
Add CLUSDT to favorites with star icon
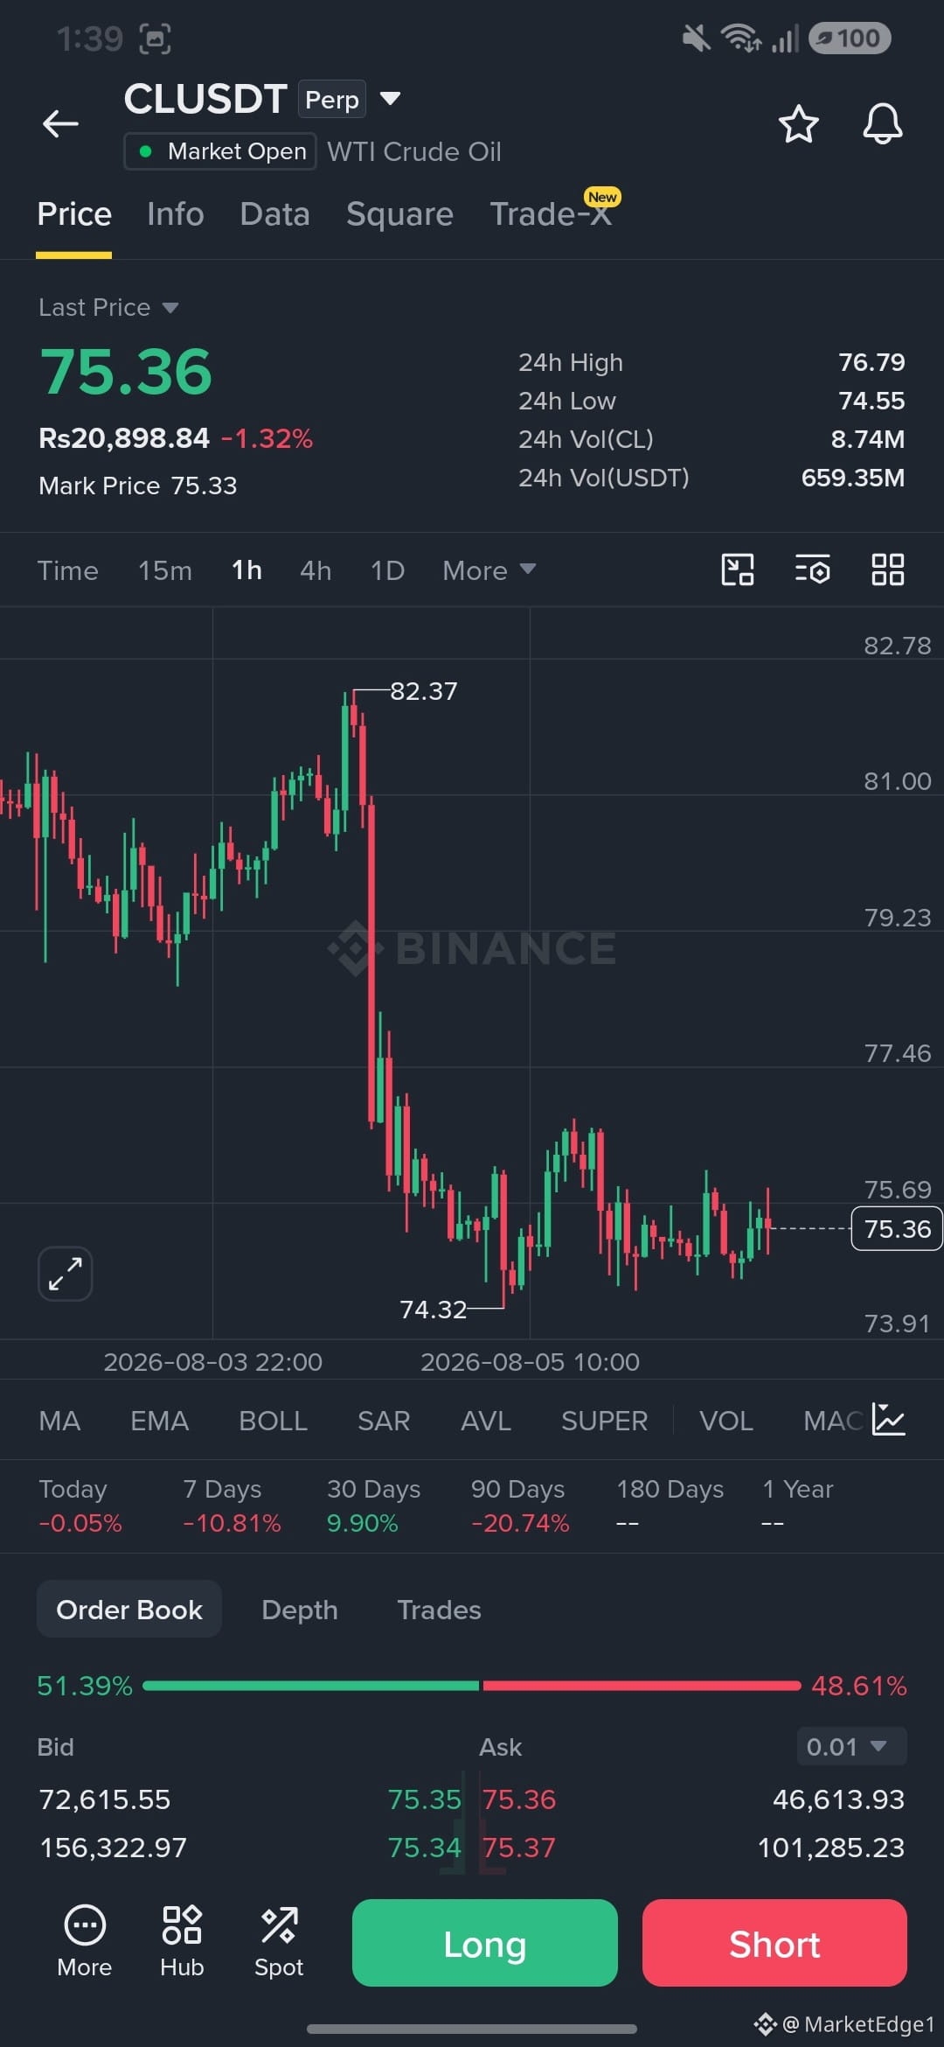tap(798, 123)
